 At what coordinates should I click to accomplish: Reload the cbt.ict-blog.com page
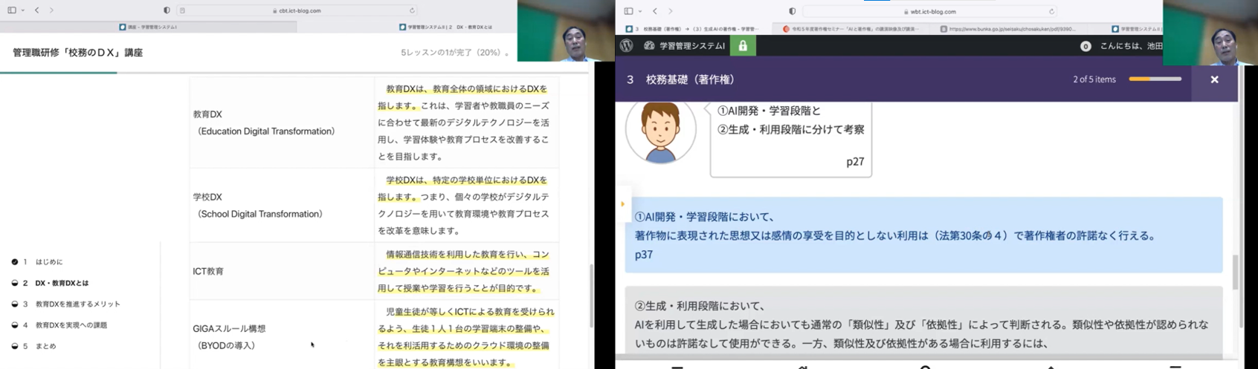click(412, 10)
